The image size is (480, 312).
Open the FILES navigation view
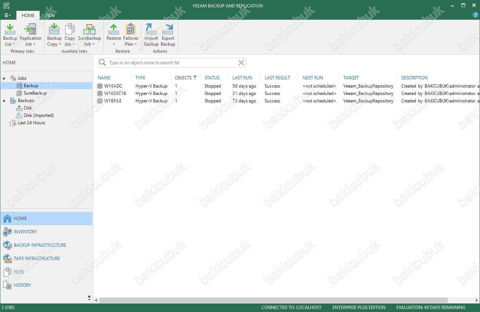click(x=46, y=272)
